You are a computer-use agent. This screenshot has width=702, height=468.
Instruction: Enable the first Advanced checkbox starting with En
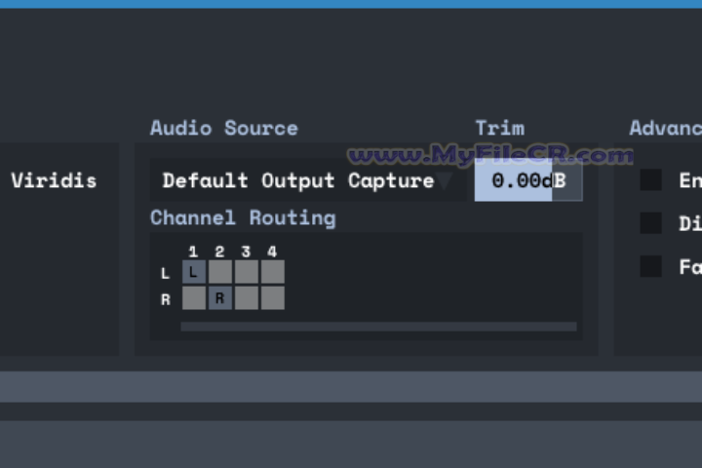coord(650,180)
